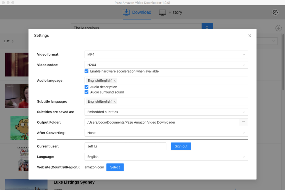Click the cartoon character thumbnail

[x=19, y=128]
